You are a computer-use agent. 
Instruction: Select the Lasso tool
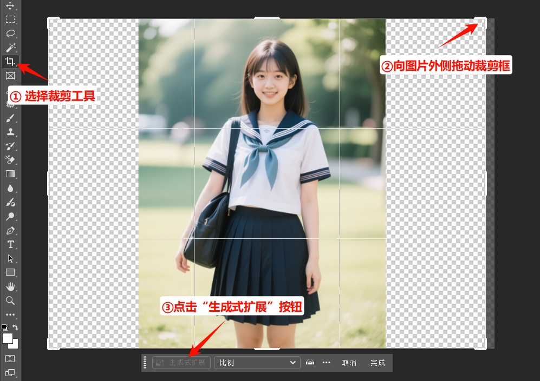(10, 34)
